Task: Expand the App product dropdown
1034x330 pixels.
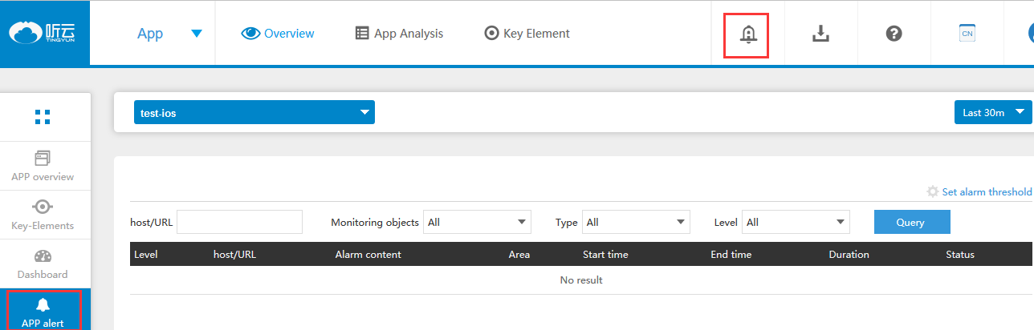Action: coord(169,34)
